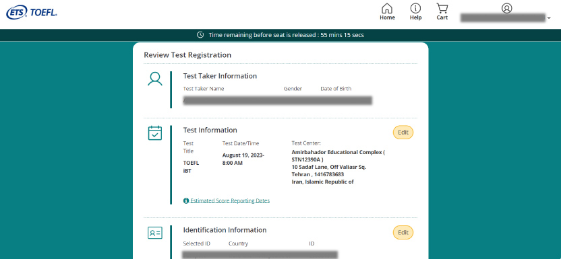This screenshot has height=259, width=561.
Task: Open Estimated Score Reporting Dates link
Action: [230, 200]
